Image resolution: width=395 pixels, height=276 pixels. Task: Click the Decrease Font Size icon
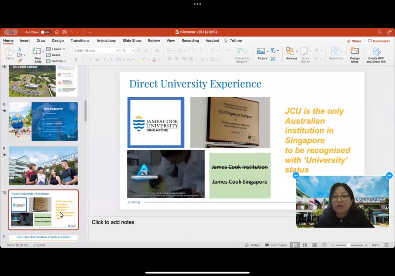[146, 51]
